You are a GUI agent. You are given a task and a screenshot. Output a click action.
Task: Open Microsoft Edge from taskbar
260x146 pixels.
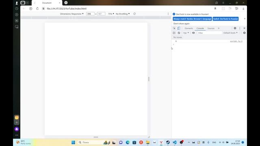128,142
